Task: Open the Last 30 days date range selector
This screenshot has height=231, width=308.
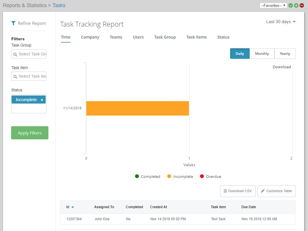Action: (x=281, y=21)
